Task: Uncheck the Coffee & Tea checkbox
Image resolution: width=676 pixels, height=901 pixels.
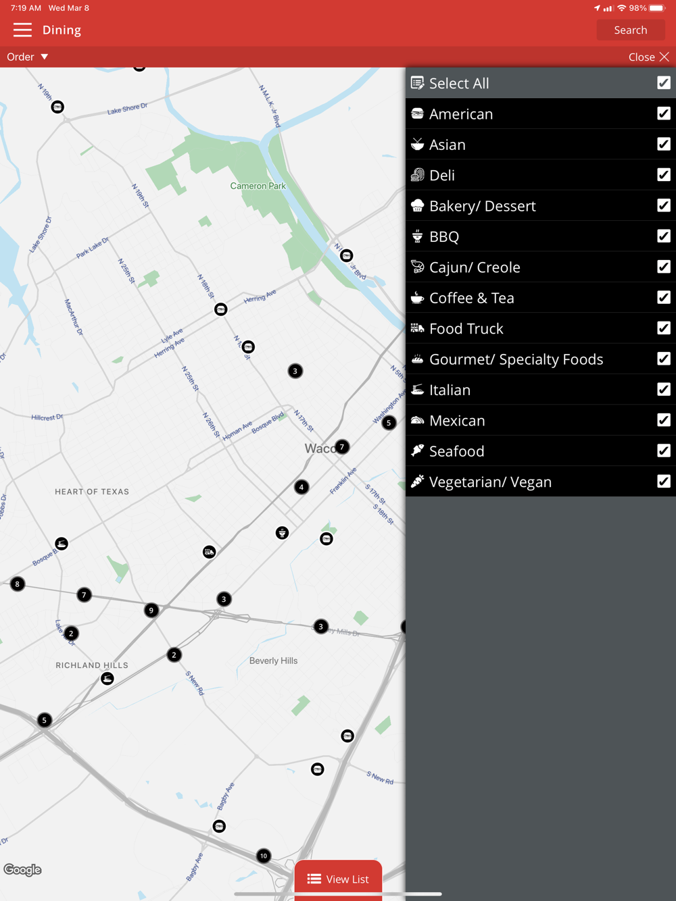Action: click(x=664, y=297)
